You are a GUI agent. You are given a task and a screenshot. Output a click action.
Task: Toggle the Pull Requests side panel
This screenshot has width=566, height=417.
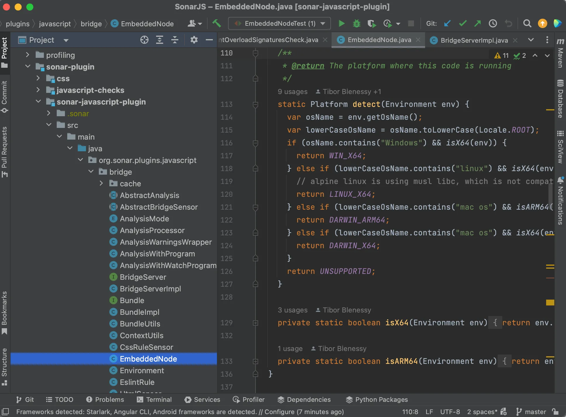pyautogui.click(x=4, y=152)
